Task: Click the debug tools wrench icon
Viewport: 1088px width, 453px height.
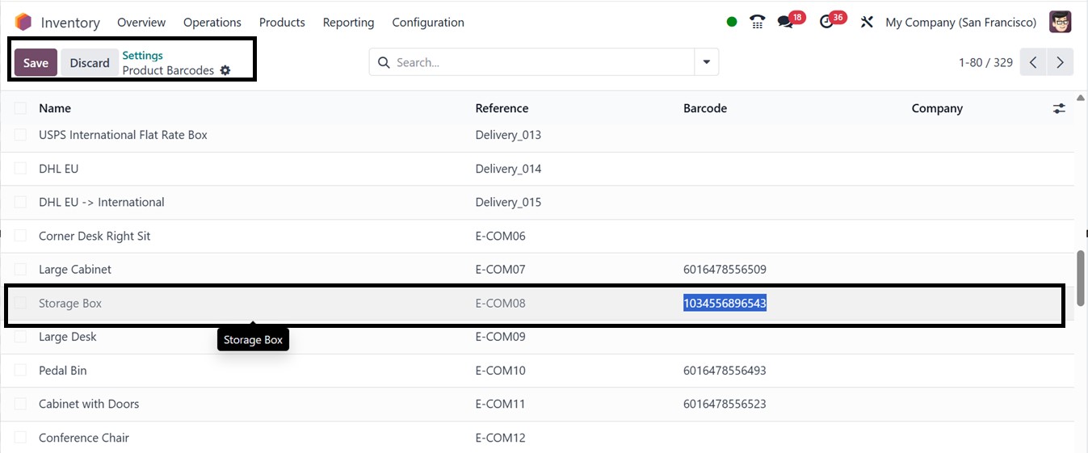Action: tap(867, 22)
